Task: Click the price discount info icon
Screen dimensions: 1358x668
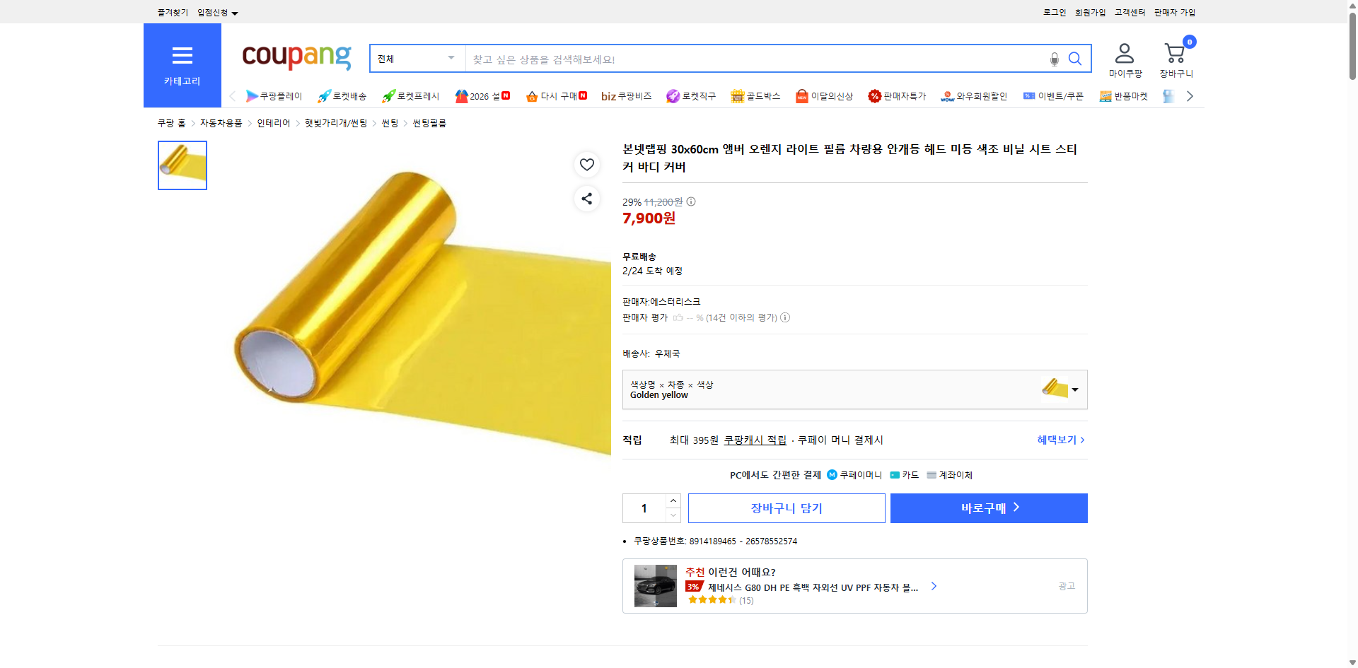Action: [x=691, y=201]
